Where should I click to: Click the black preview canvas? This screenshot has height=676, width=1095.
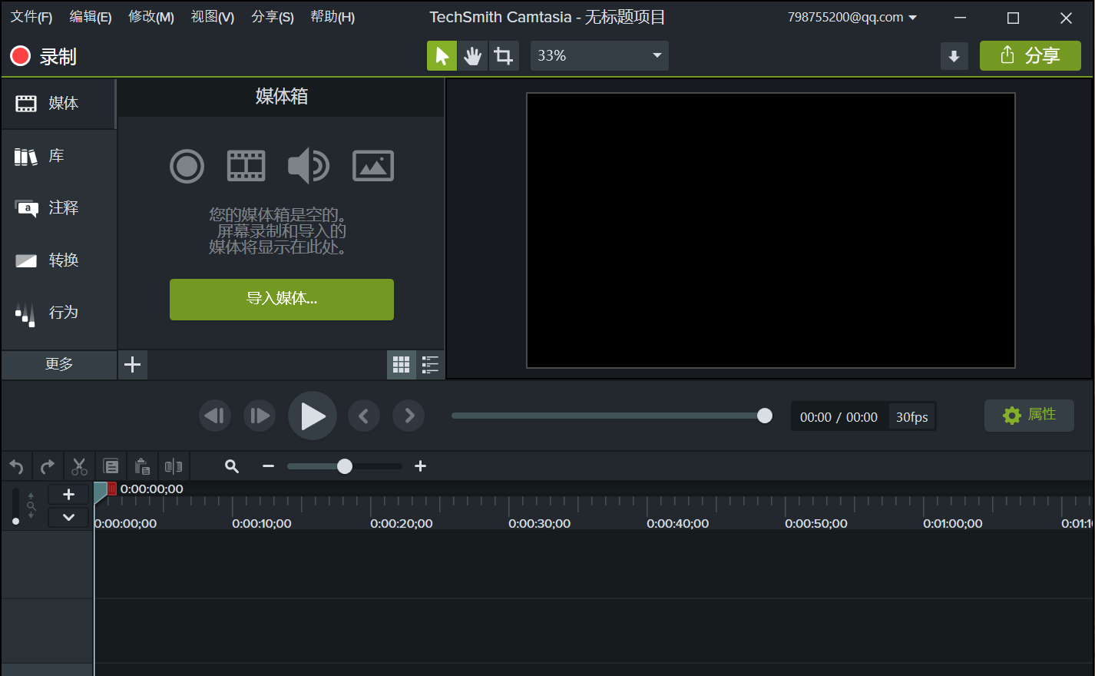point(771,230)
